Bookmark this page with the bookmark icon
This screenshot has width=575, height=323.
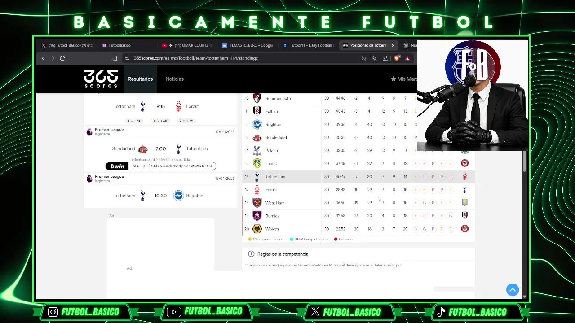(x=115, y=58)
